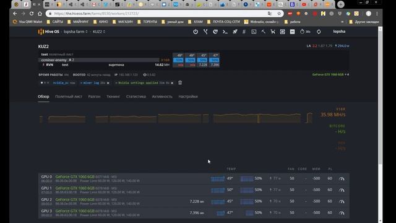
Task: Click the GPU 0 temperature bar
Action: point(217,179)
